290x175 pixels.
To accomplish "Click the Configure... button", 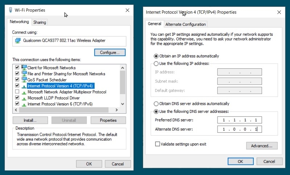I will pos(109,52).
